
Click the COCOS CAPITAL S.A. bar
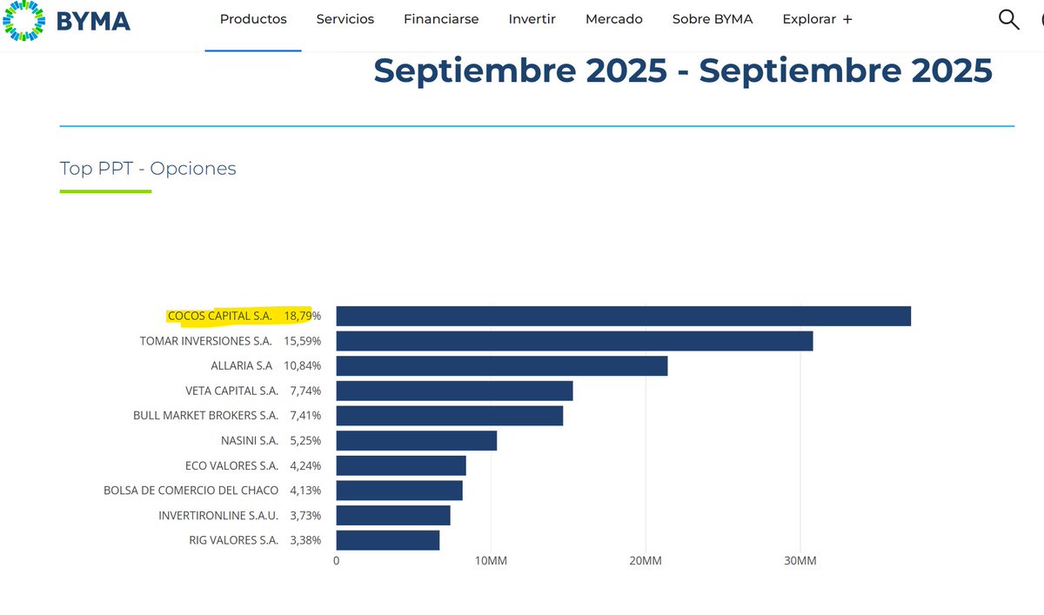tap(624, 316)
